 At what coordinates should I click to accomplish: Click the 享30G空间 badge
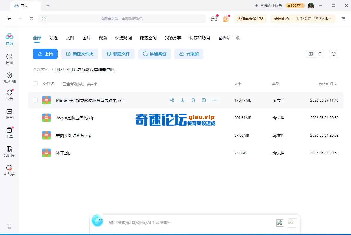point(295,6)
